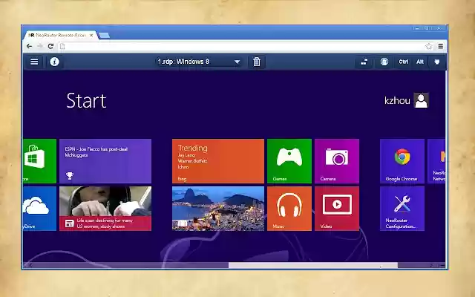Screen dimensions: 475x297
Task: Click the browser forward arrow
Action: pyautogui.click(x=39, y=46)
